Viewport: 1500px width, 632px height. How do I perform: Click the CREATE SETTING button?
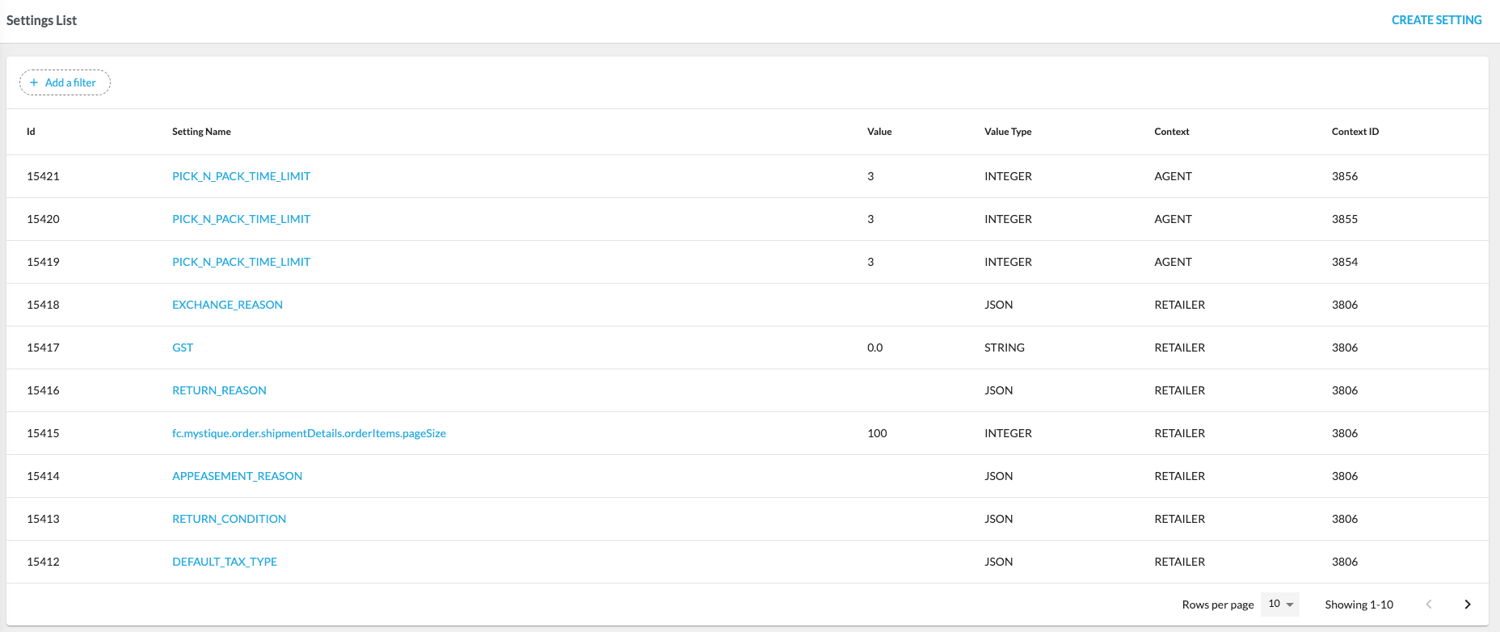1436,20
